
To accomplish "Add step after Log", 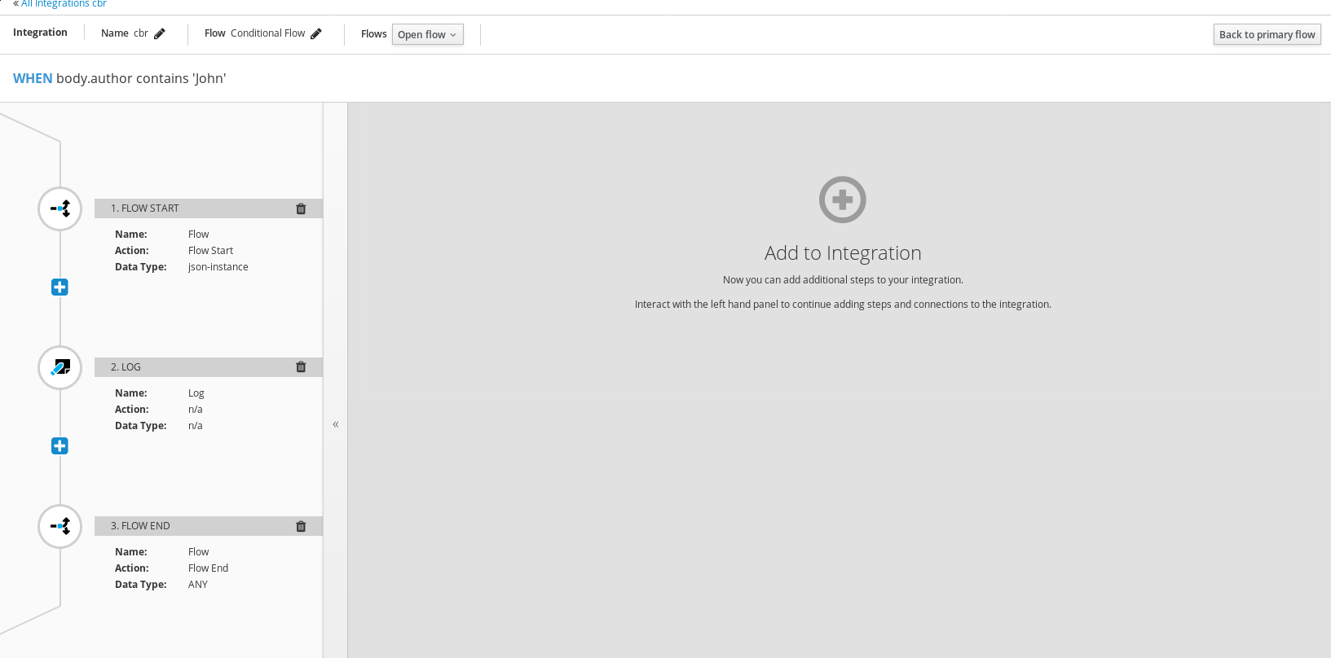I will (59, 445).
